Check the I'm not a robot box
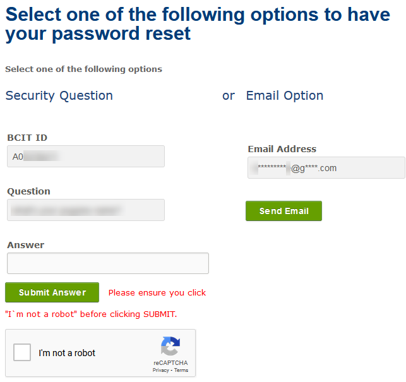Image resolution: width=406 pixels, height=382 pixels. point(22,352)
